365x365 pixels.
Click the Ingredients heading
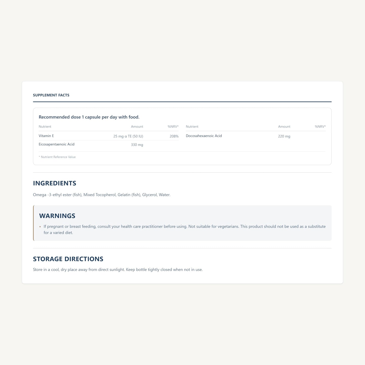(55, 183)
